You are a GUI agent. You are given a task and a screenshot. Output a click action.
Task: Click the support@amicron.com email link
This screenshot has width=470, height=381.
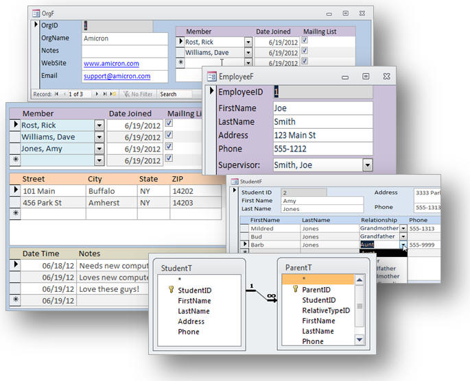click(117, 75)
